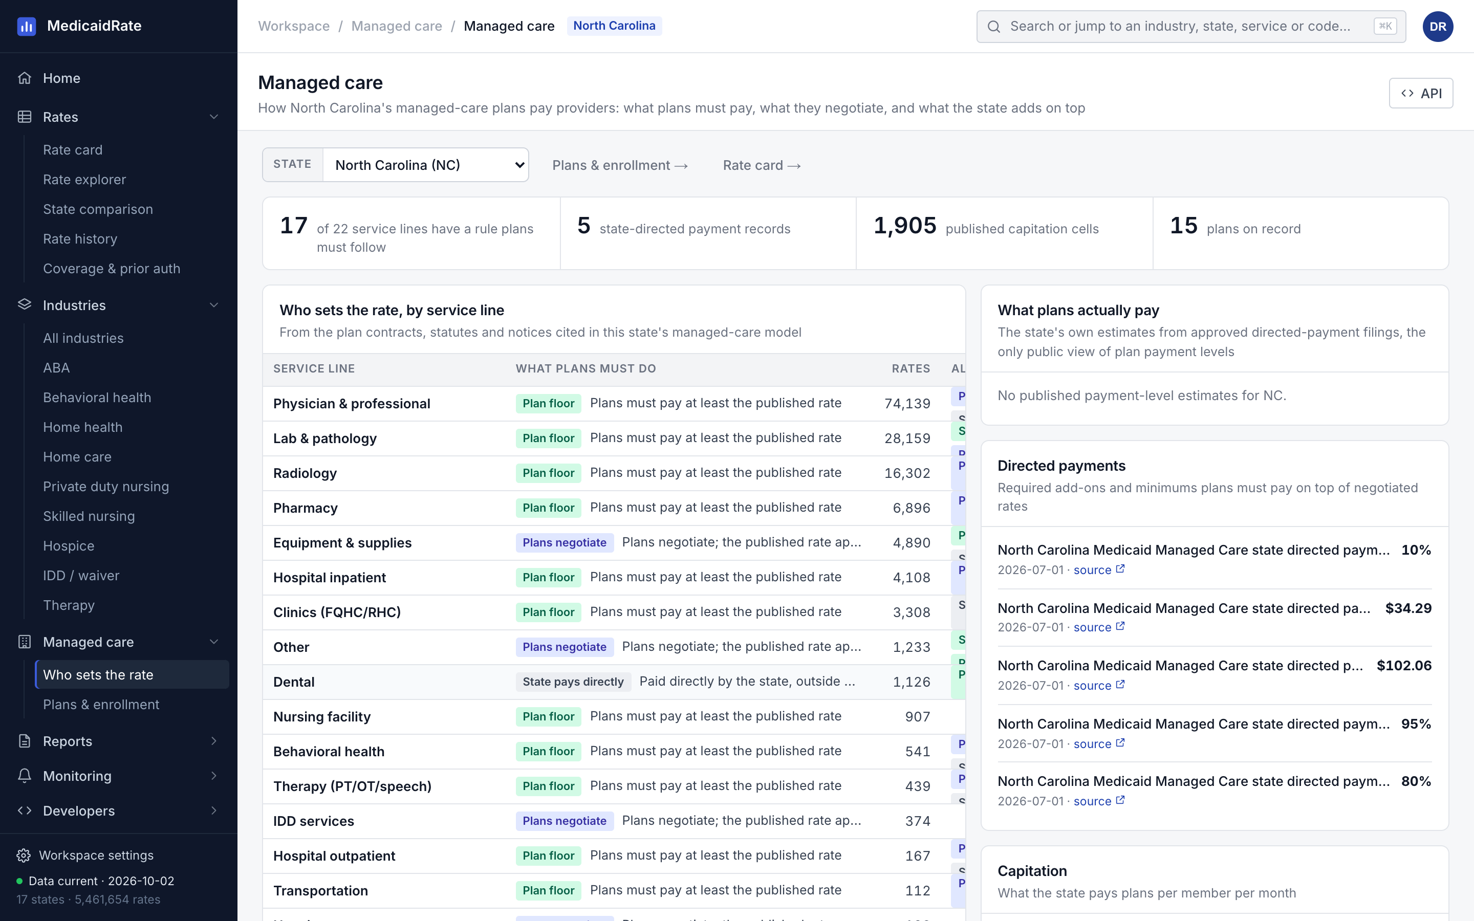The width and height of the screenshot is (1474, 921).
Task: Click the 15 plans on record stat
Action: 1300,233
